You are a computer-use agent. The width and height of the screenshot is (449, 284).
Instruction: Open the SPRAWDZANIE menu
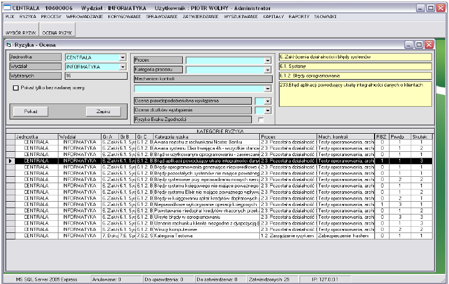tap(162, 16)
